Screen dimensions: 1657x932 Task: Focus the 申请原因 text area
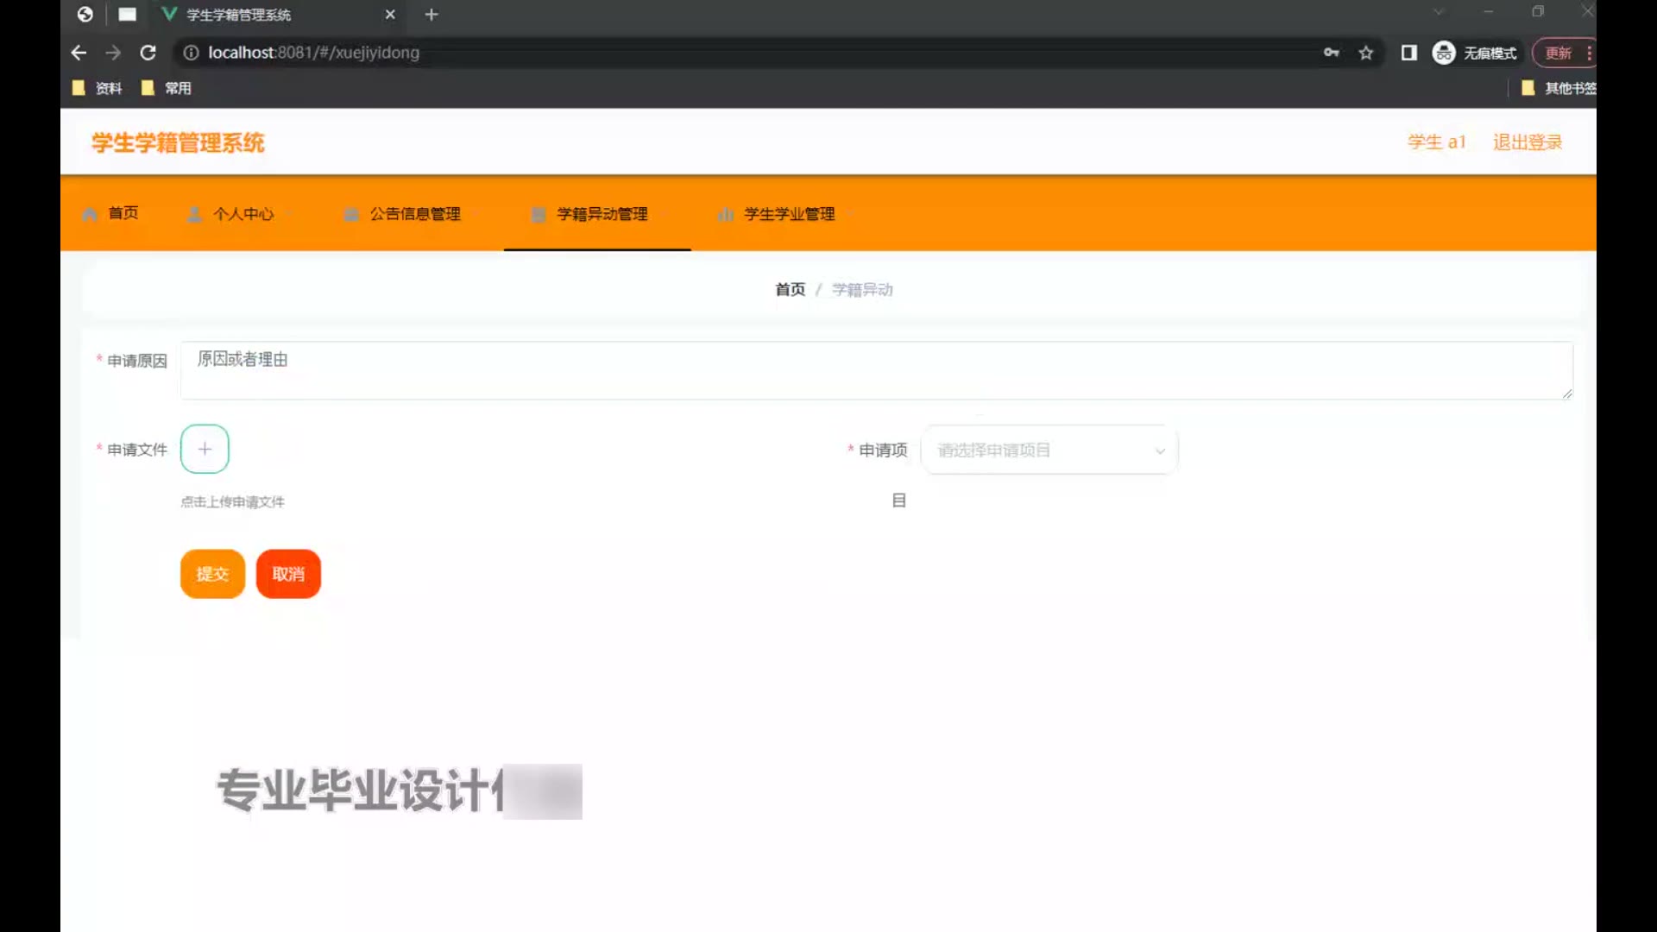876,370
